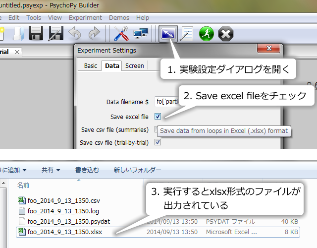Open the Experiment menu
The height and width of the screenshot is (248, 317).
click(x=85, y=18)
